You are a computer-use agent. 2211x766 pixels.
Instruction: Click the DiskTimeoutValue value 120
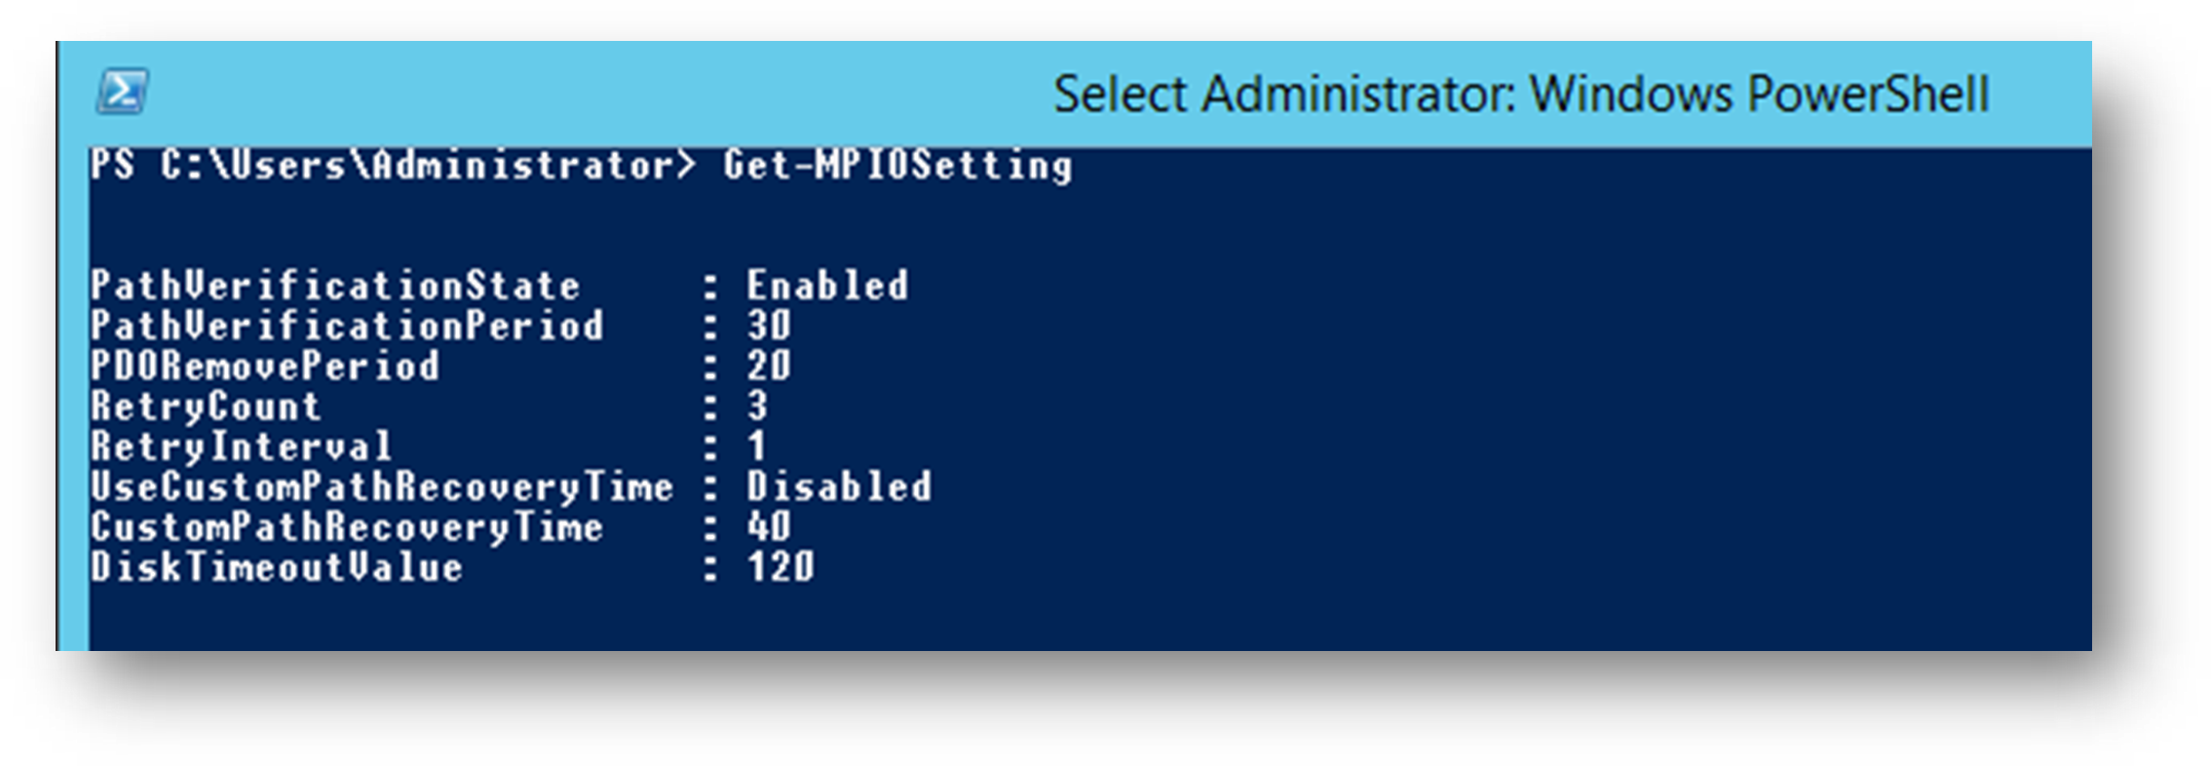point(781,568)
